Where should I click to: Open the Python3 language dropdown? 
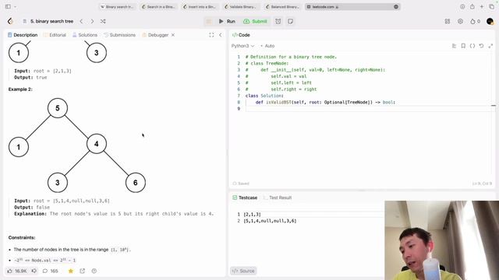(242, 46)
